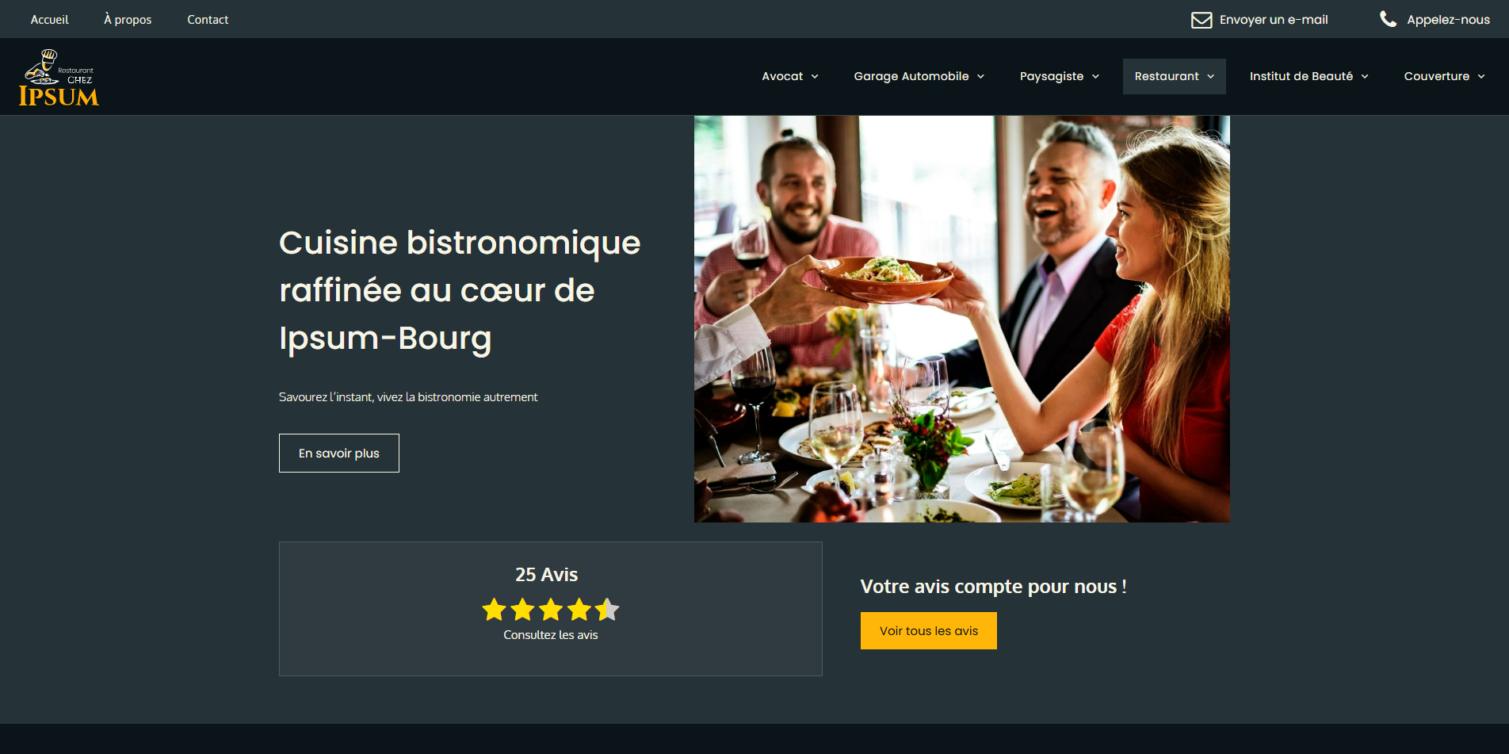Image resolution: width=1509 pixels, height=754 pixels.
Task: Open the Paysagiste dropdown menu
Action: coord(1060,76)
